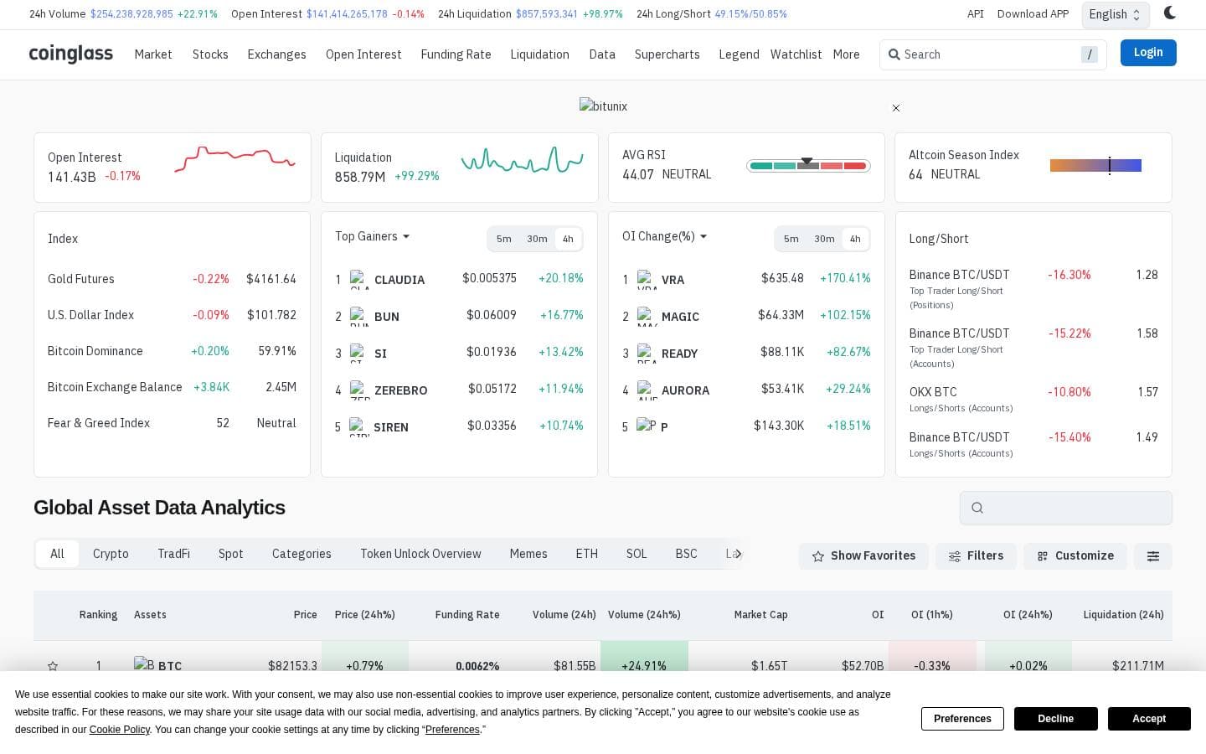Close the bitunix banner ad
Screen dimensions: 1206x754
tap(896, 108)
